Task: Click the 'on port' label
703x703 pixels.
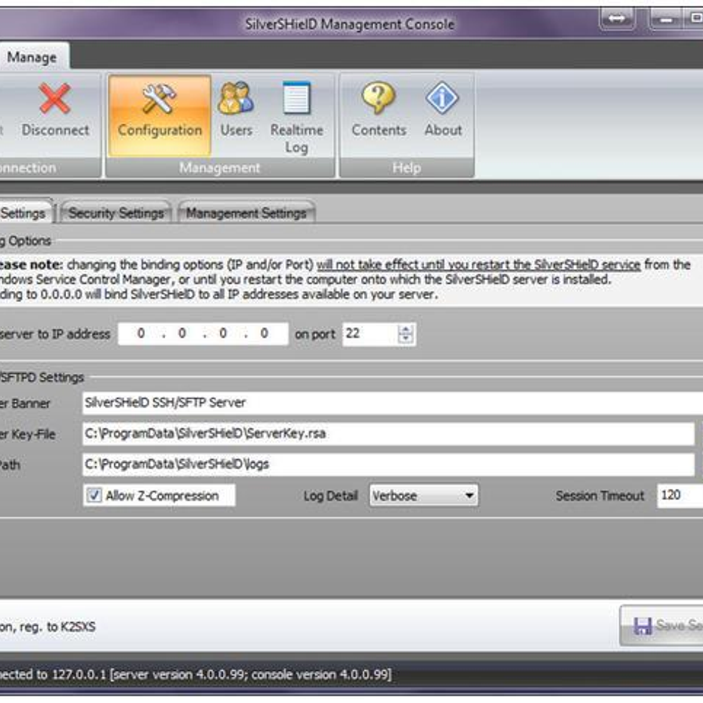Action: (x=315, y=335)
